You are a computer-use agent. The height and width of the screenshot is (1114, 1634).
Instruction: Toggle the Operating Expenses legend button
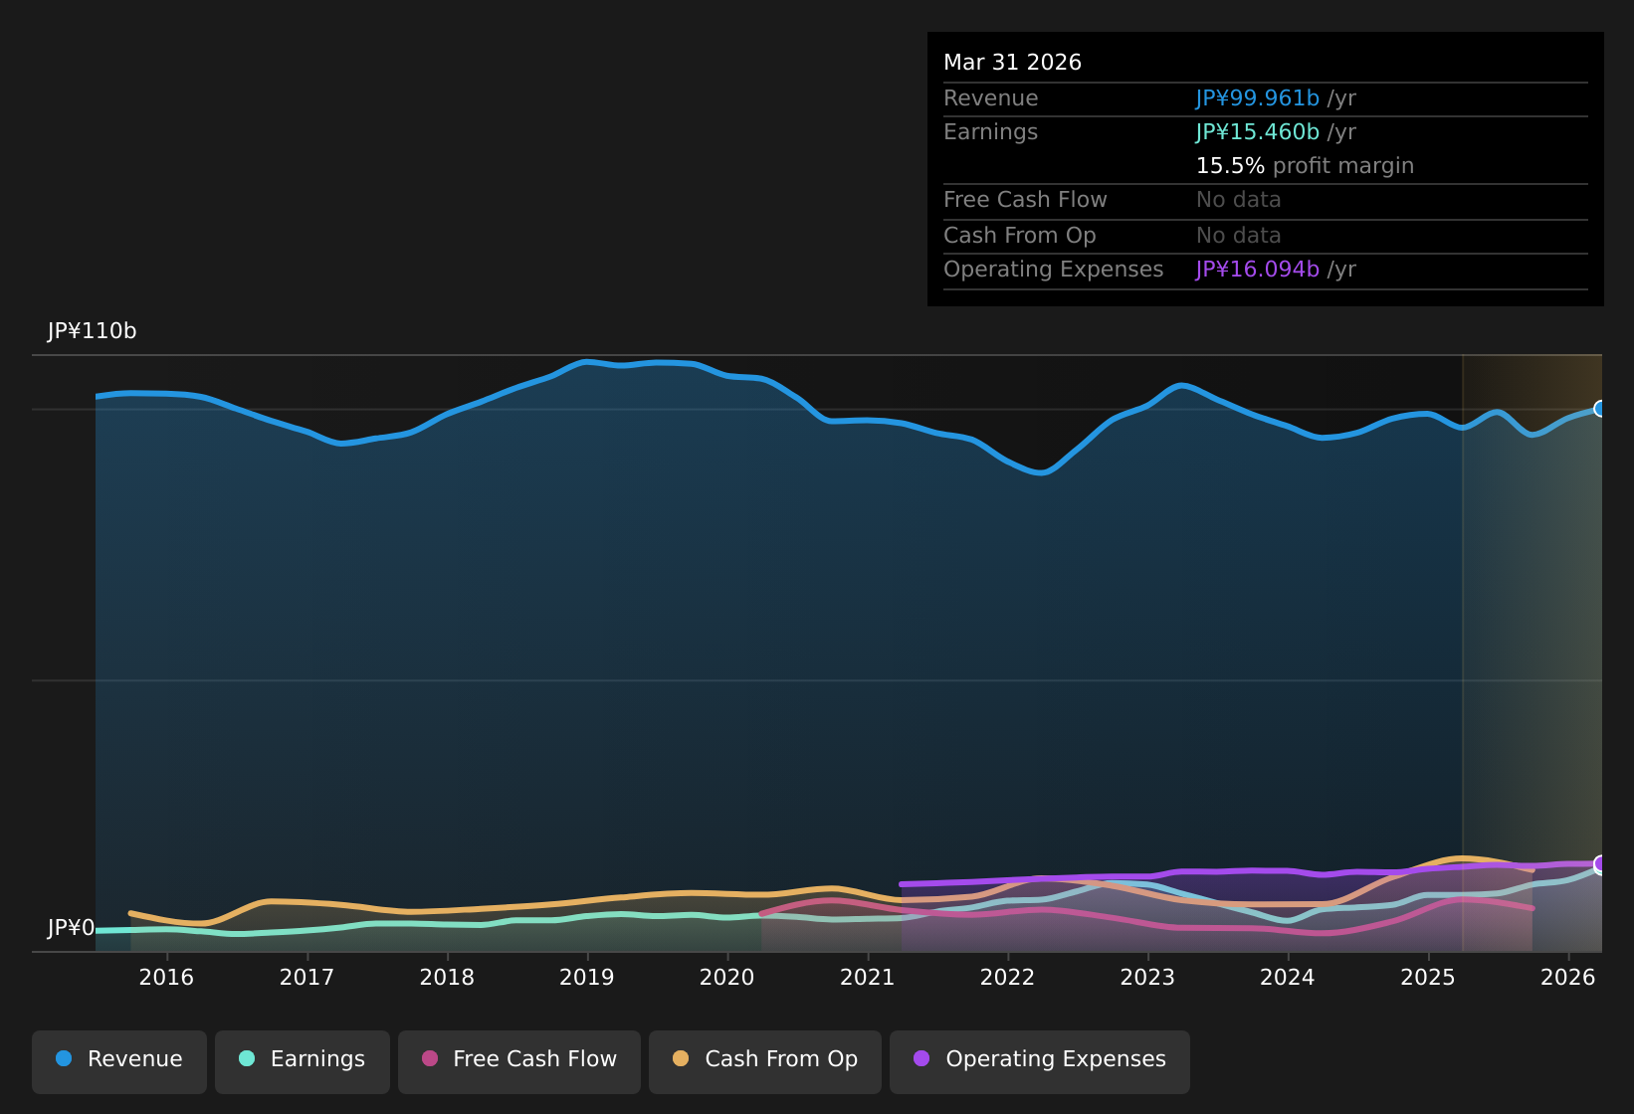click(x=1040, y=1062)
